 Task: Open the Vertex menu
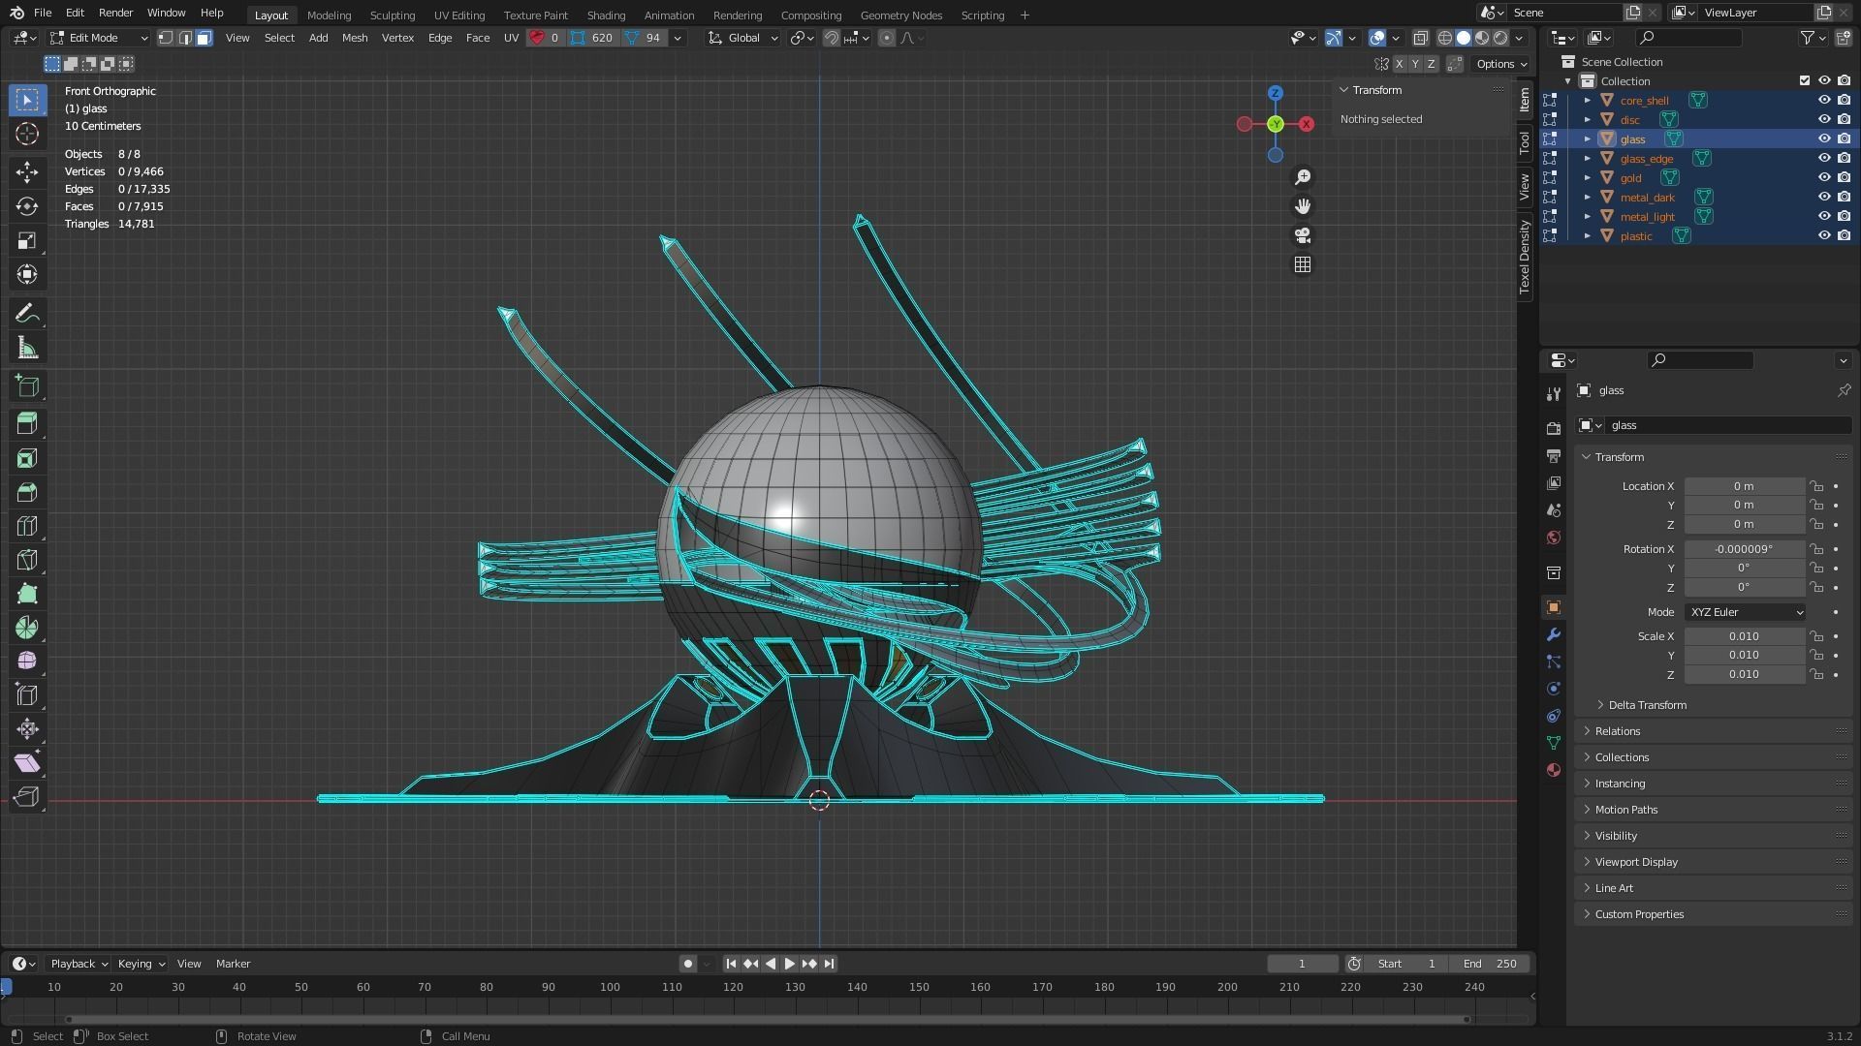click(x=397, y=38)
